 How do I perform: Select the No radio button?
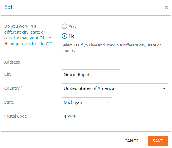(64, 36)
